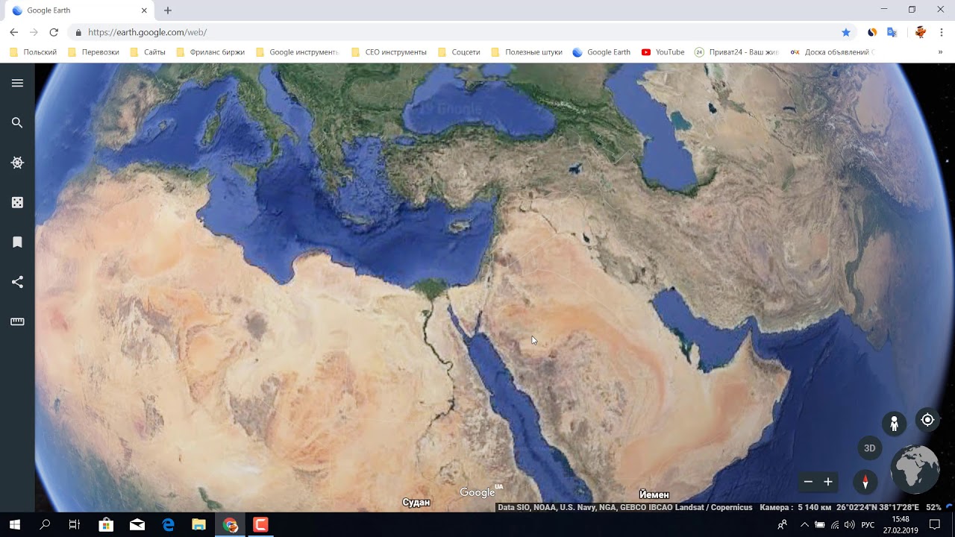Open the Сайты bookmark folder
This screenshot has height=537, width=955.
click(x=148, y=52)
